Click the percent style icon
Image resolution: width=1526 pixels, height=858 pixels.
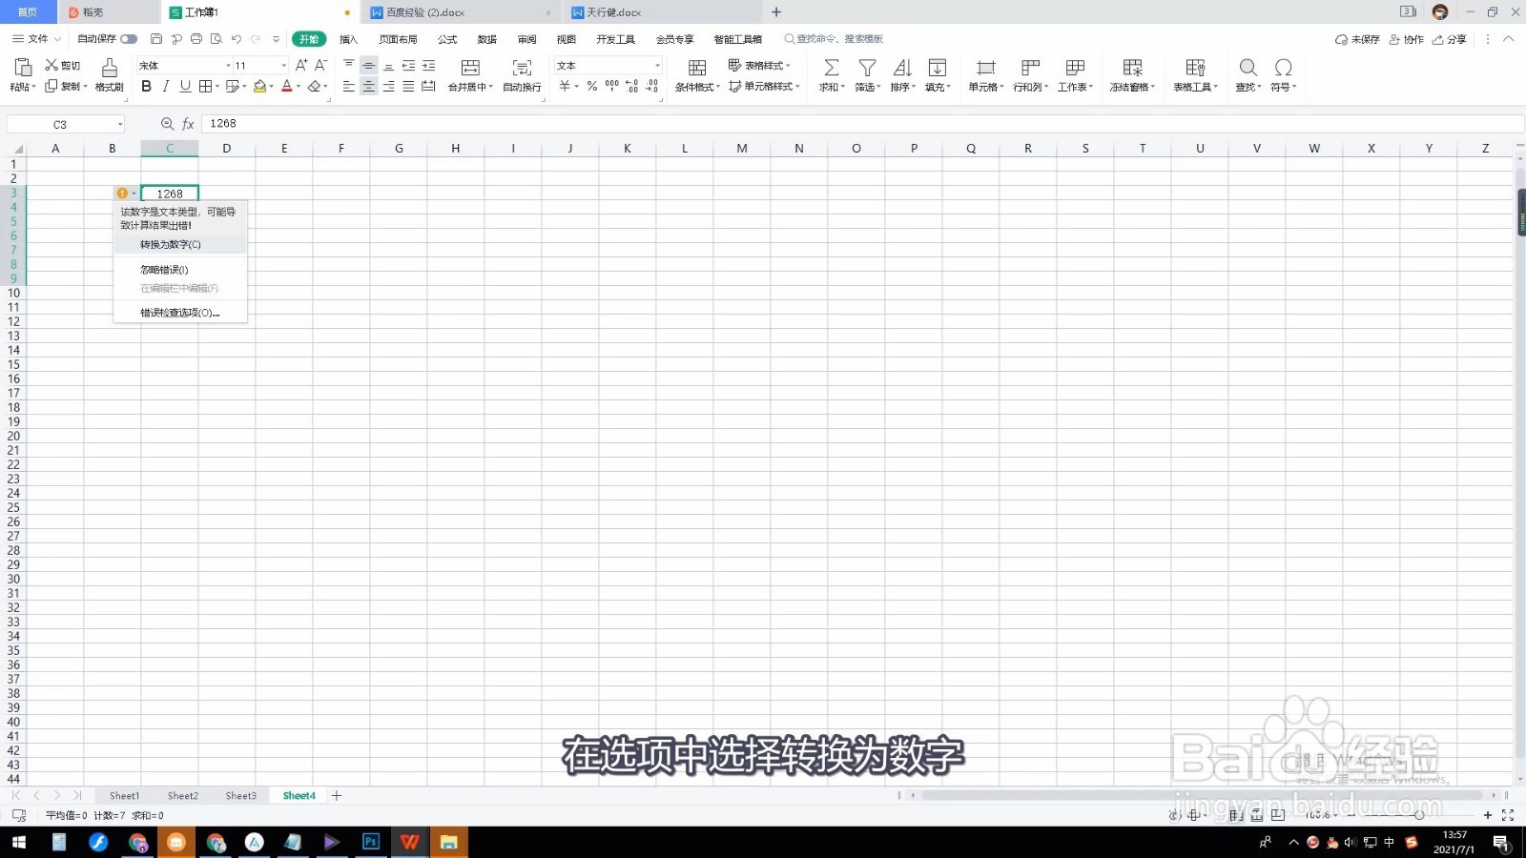[x=592, y=86]
